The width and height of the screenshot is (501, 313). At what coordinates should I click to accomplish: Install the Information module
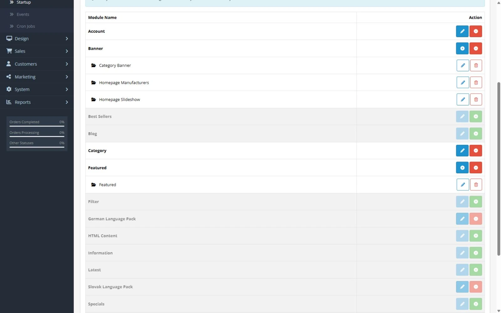pyautogui.click(x=476, y=253)
